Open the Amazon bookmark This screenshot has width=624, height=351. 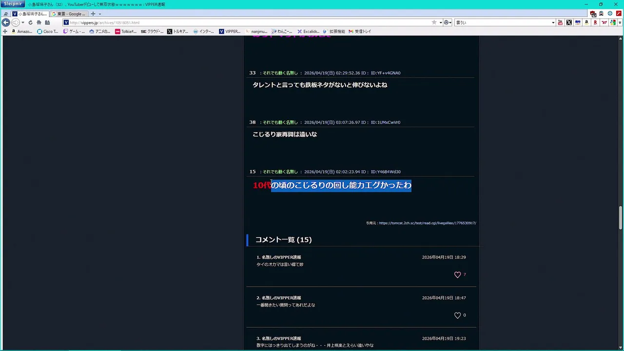tap(22, 31)
